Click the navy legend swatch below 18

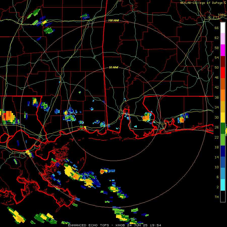[x=223, y=151]
